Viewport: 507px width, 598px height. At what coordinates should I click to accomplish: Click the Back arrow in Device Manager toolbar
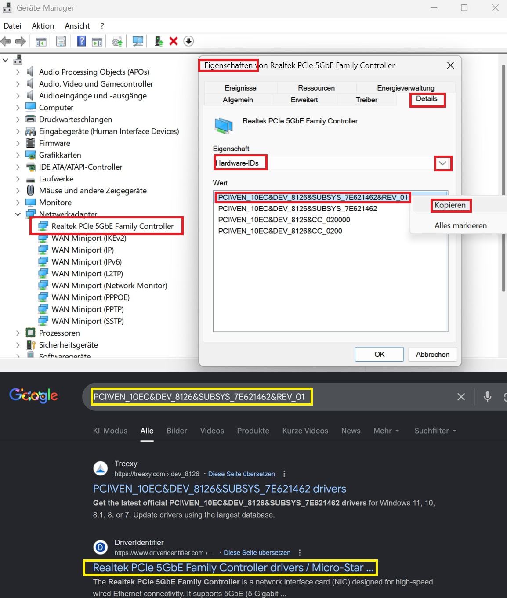pos(6,41)
